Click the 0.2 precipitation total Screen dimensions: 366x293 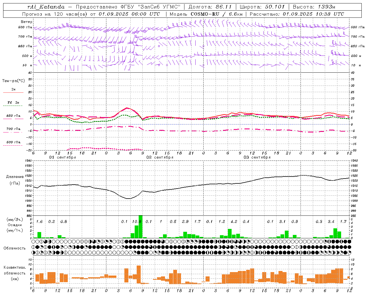click(52, 222)
